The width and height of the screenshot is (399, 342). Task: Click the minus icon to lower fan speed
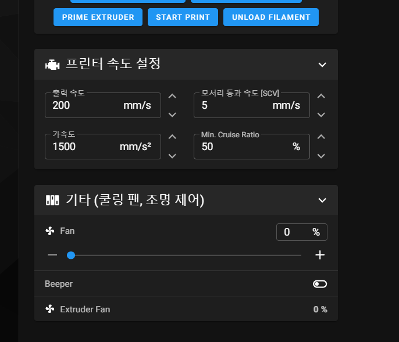53,255
